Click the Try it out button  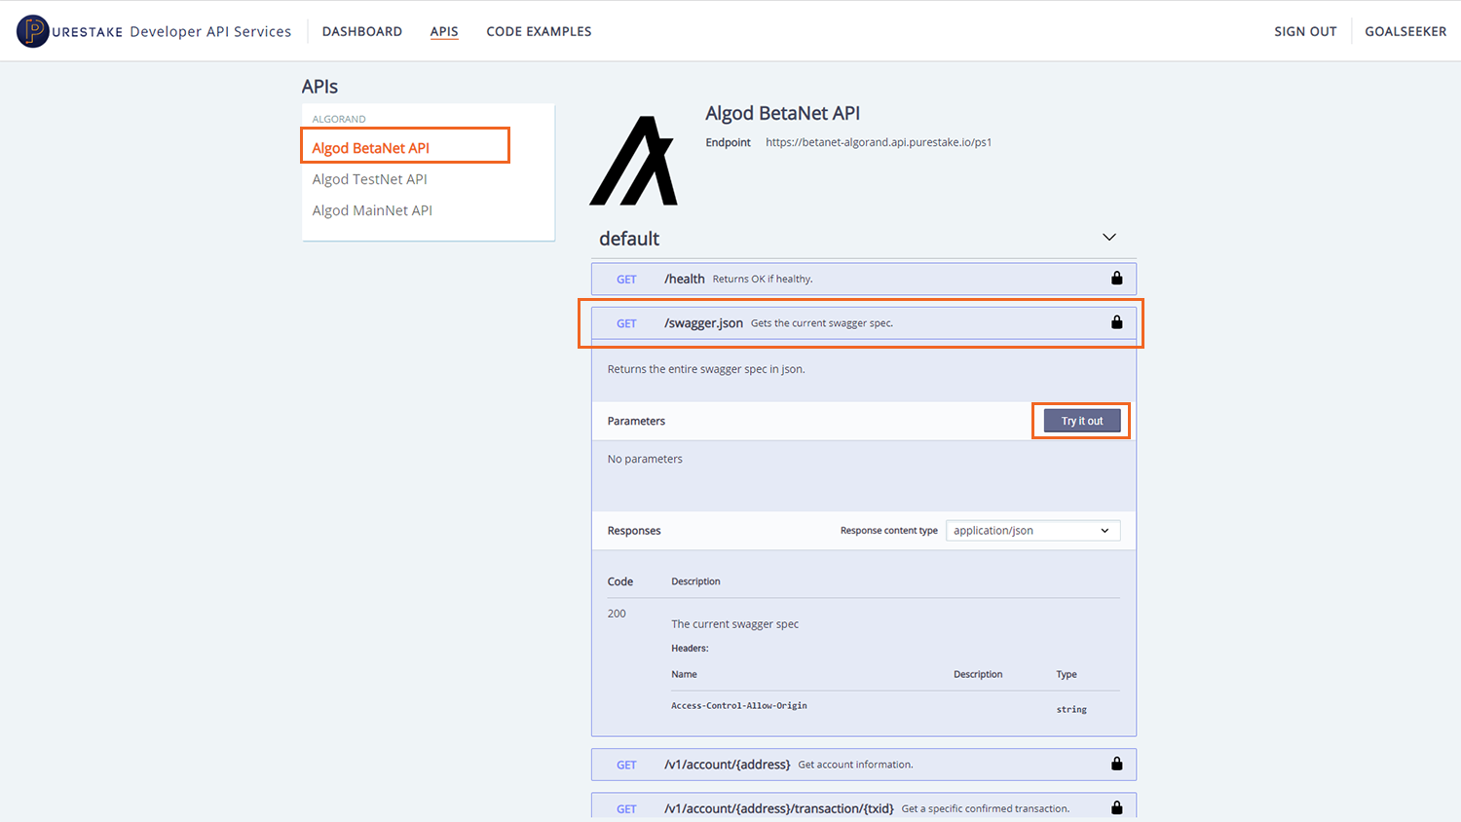[1080, 420]
